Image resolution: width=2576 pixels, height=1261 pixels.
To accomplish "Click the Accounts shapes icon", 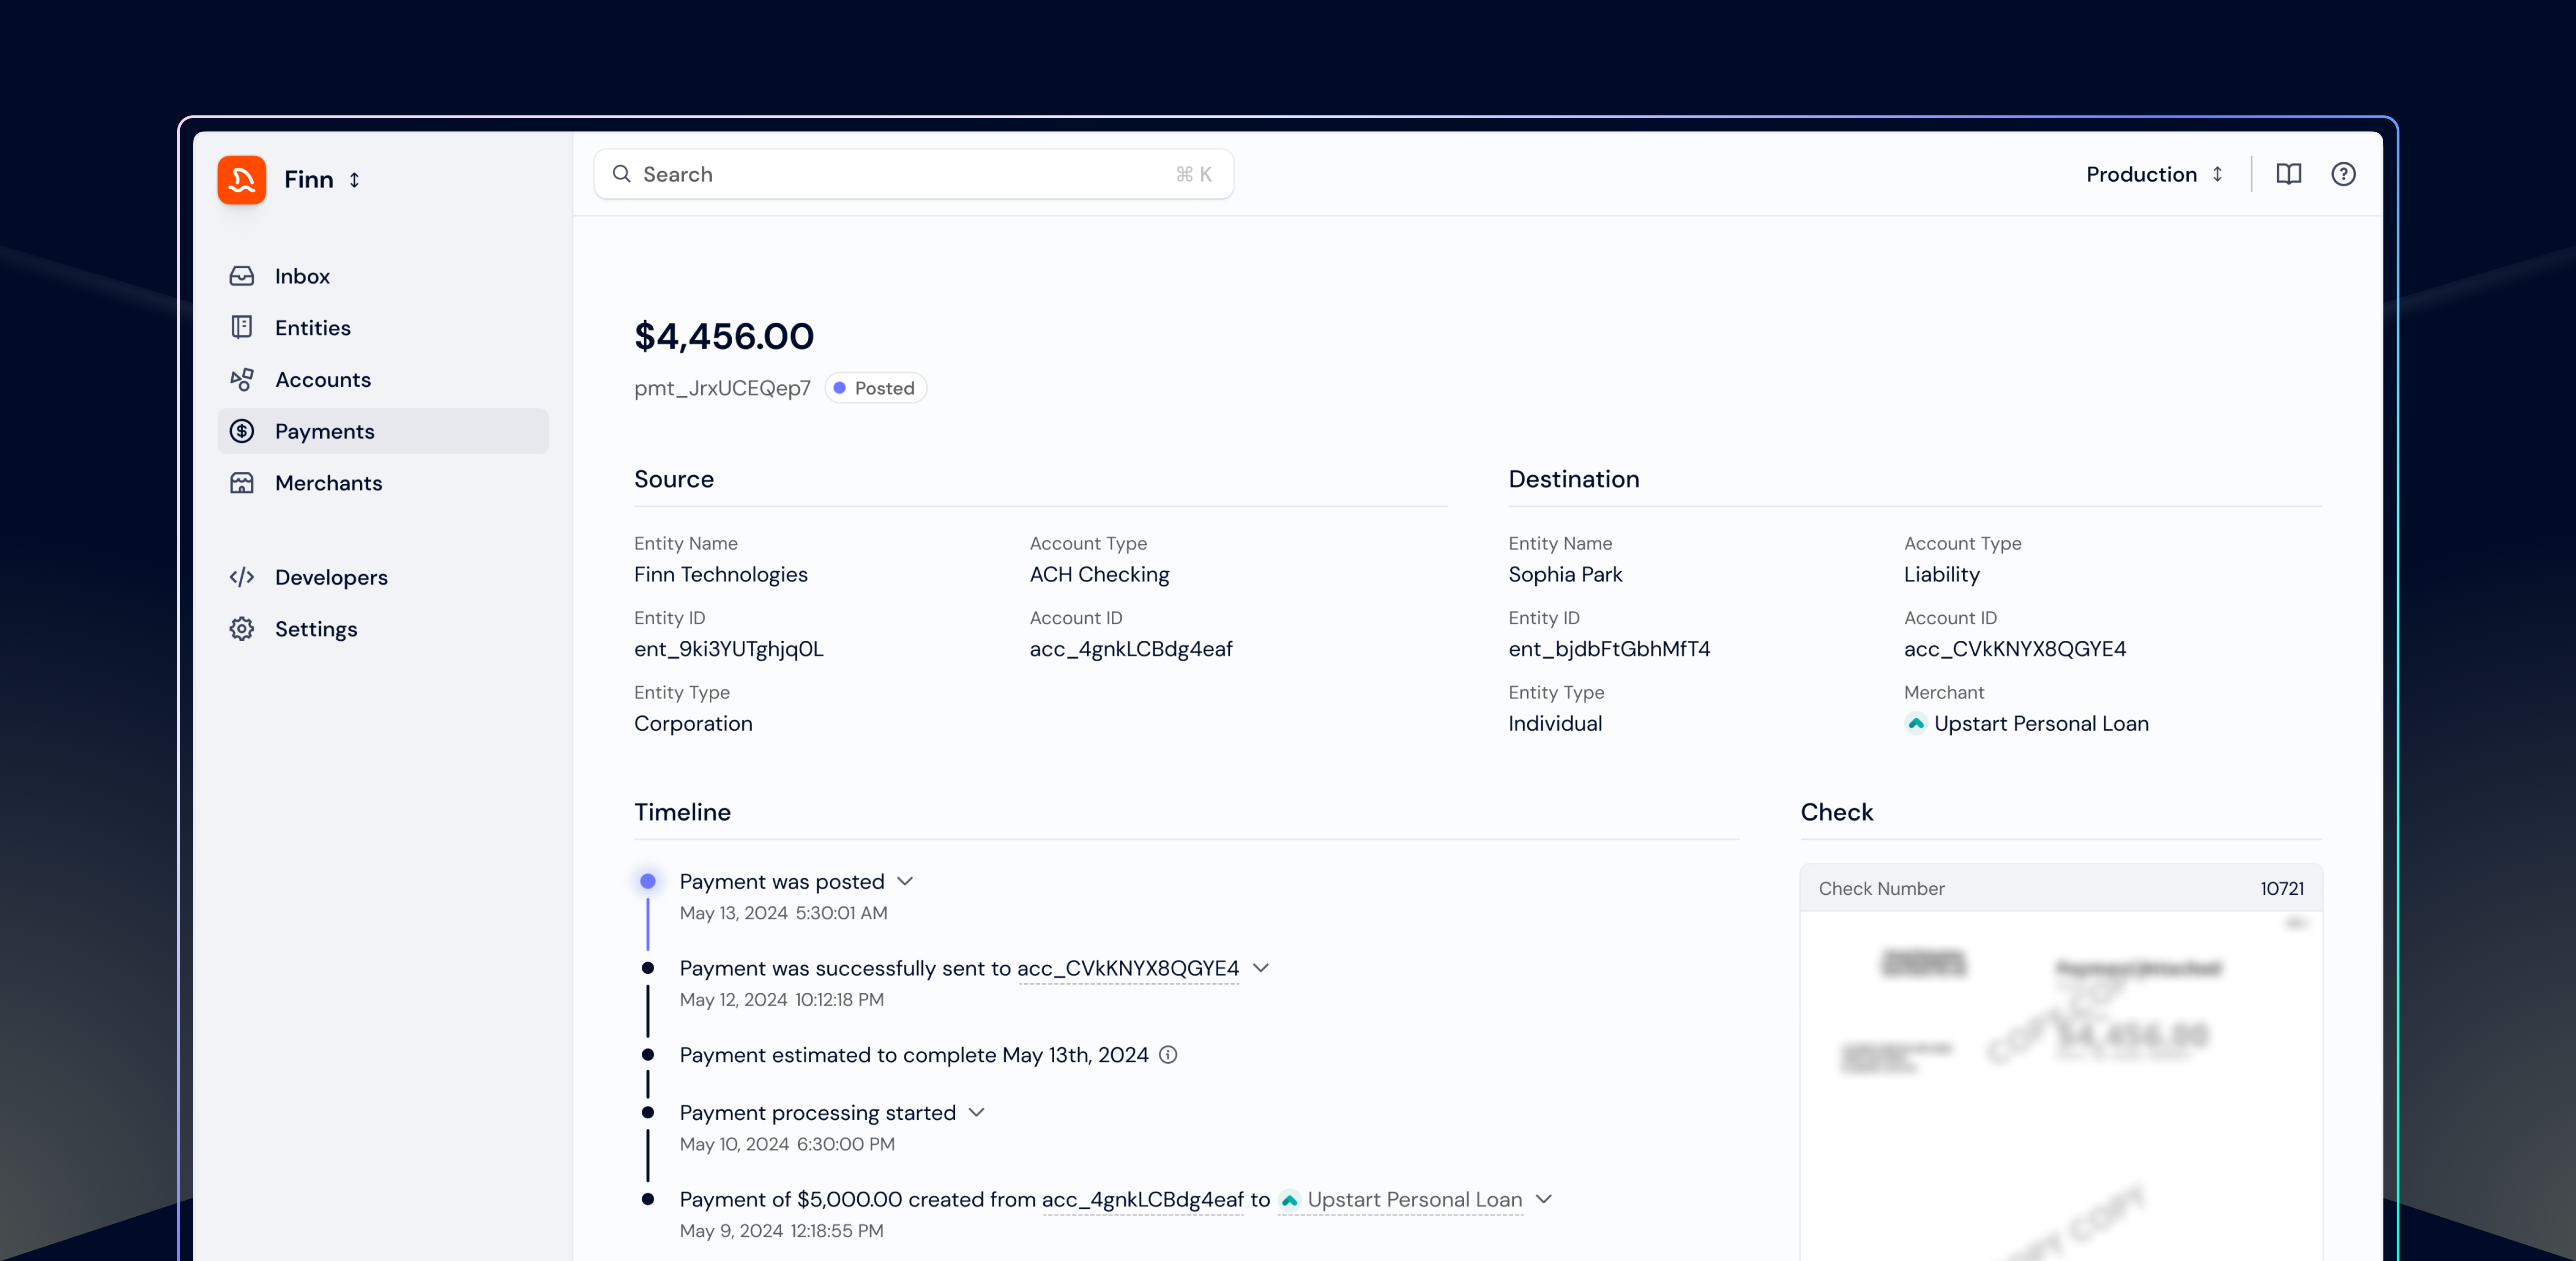I will point(241,380).
